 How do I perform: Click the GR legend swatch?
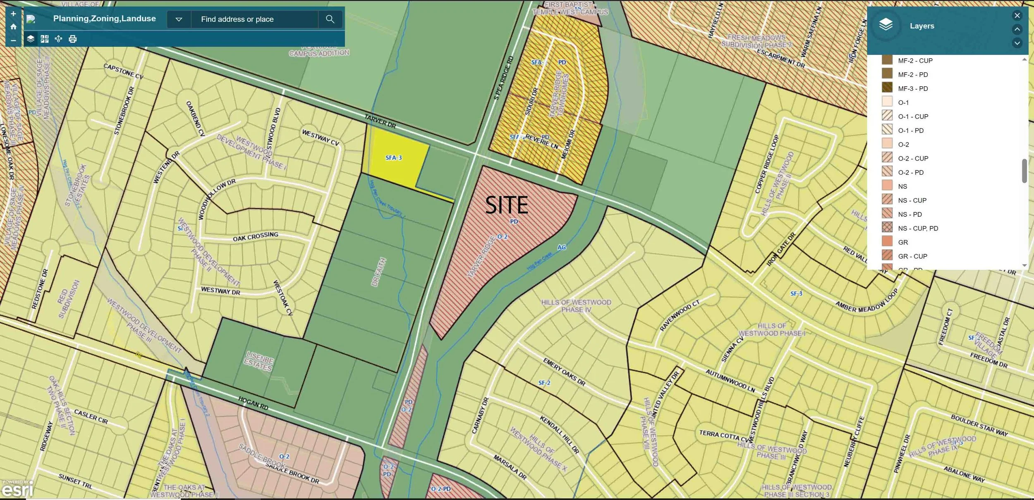(887, 242)
